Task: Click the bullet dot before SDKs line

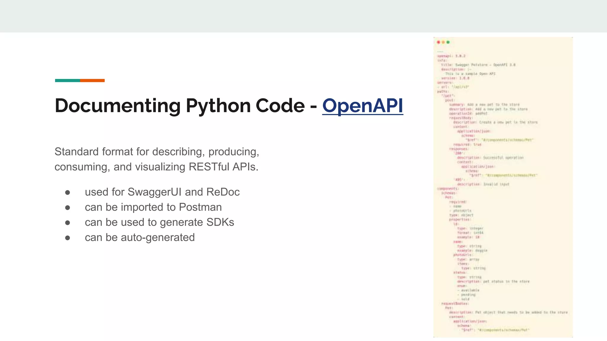Action: 68,223
